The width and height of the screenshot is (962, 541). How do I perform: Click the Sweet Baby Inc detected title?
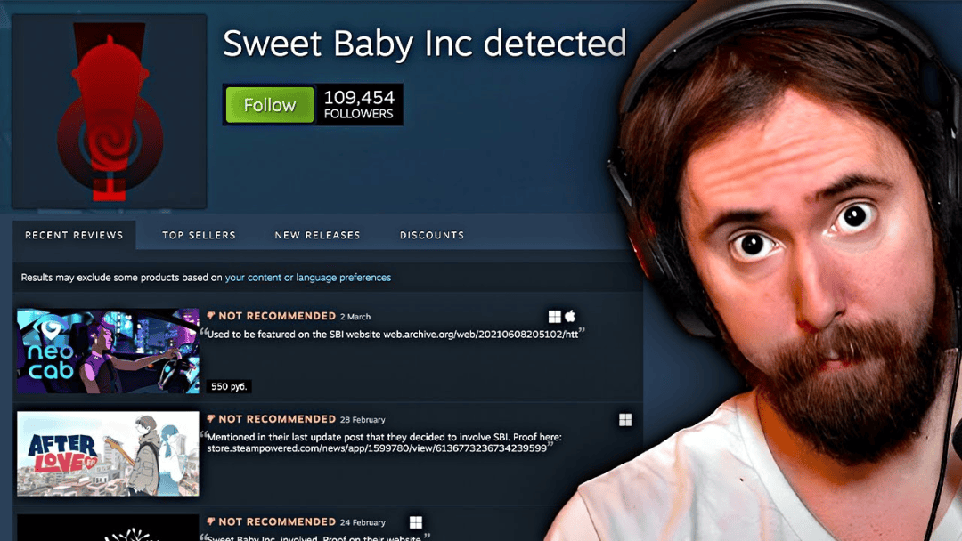pos(425,44)
